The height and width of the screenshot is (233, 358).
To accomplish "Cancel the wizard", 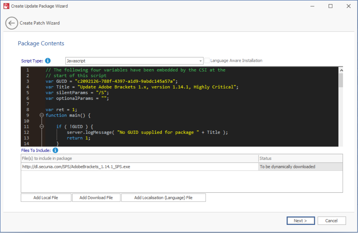I will pos(331,221).
